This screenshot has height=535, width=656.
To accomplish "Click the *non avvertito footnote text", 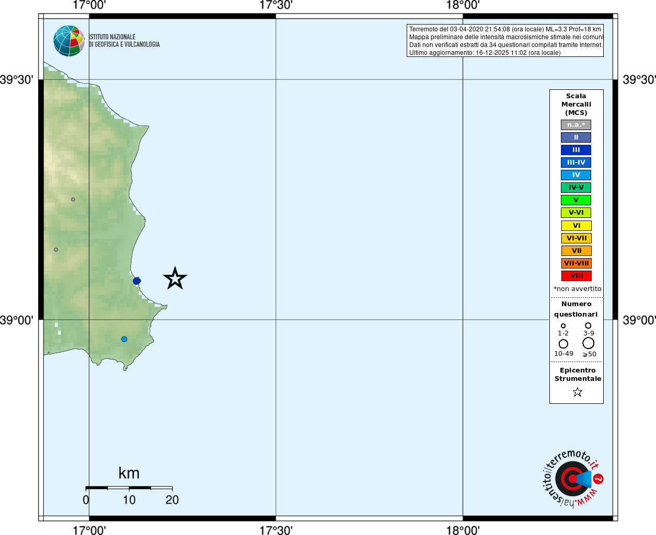I will [x=578, y=289].
